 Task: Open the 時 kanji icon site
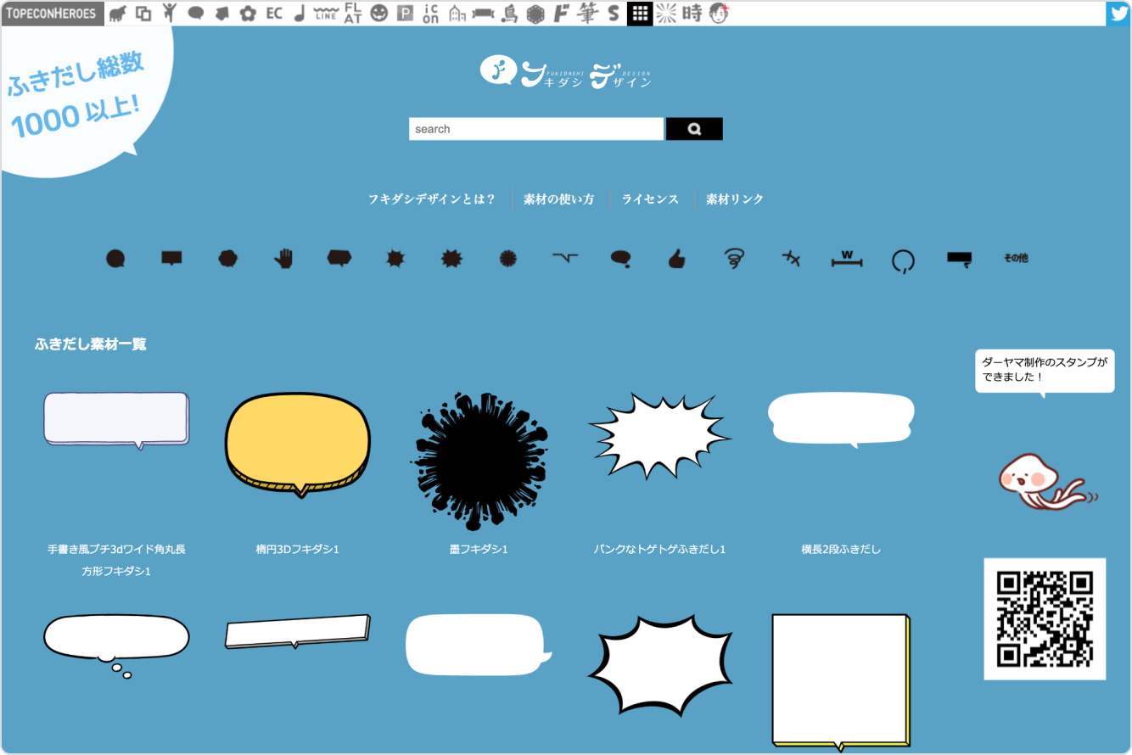pyautogui.click(x=692, y=14)
